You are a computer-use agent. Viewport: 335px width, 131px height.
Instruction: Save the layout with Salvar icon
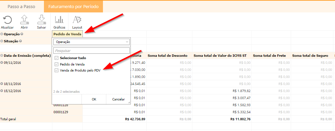42,20
